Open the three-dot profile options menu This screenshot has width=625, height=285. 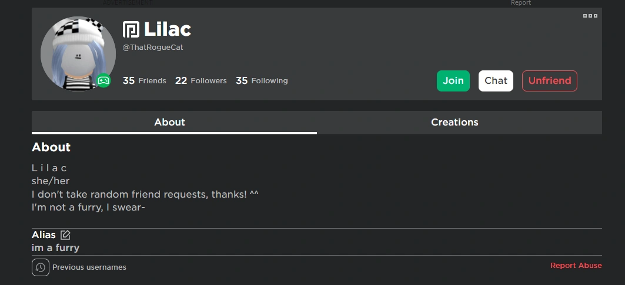[x=590, y=16]
